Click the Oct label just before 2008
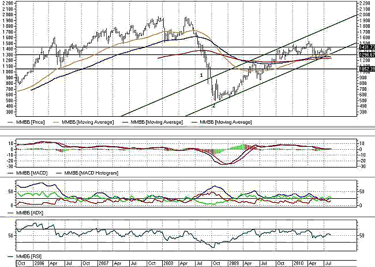Viewport: 375px width, 267px height. coord(152,264)
